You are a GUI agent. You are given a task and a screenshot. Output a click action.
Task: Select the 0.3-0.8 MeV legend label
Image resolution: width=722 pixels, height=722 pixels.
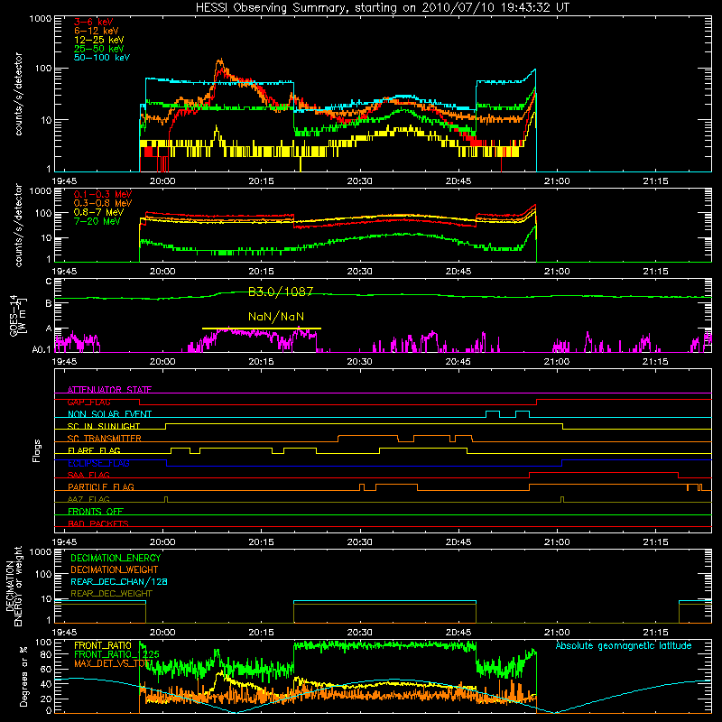point(103,203)
